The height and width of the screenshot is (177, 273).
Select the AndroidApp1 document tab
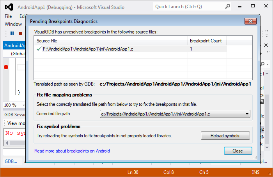(15, 46)
